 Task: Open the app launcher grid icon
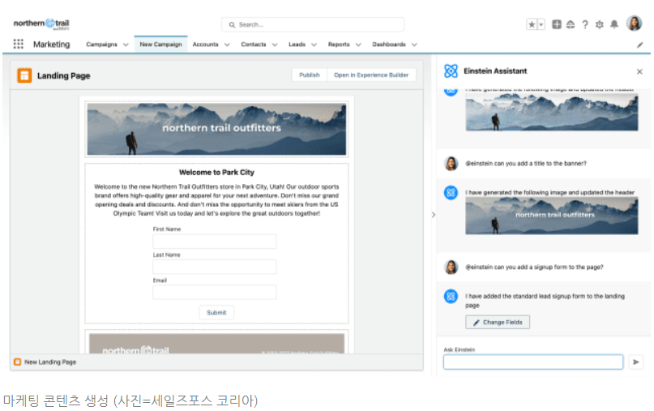[18, 44]
